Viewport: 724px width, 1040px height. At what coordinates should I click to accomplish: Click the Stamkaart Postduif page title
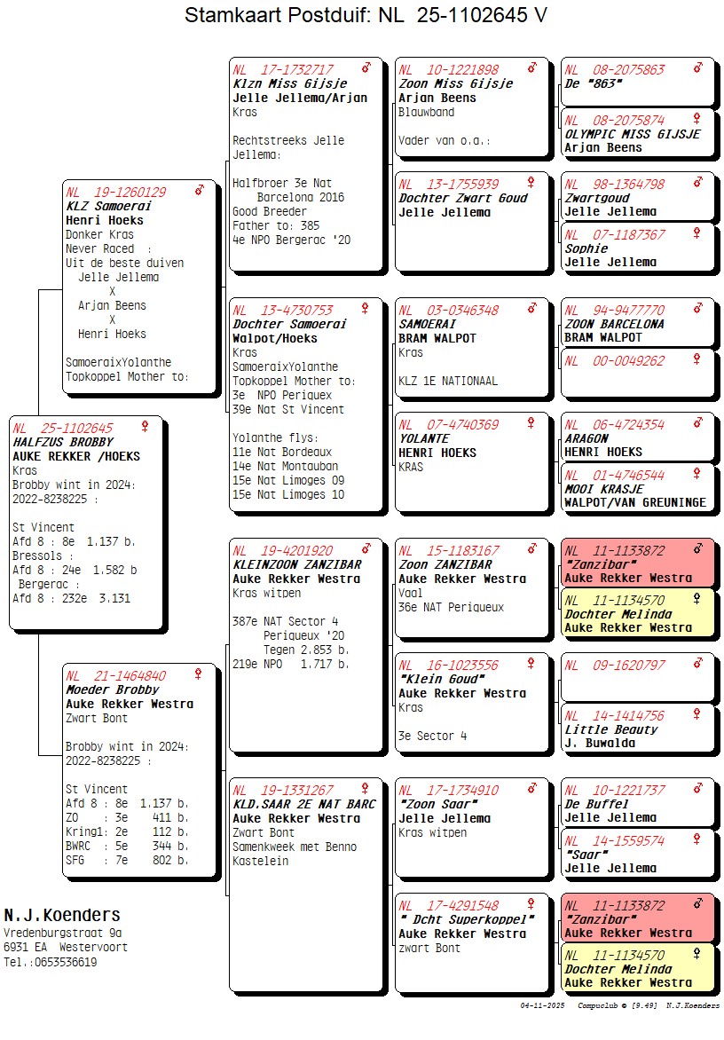pos(366,16)
